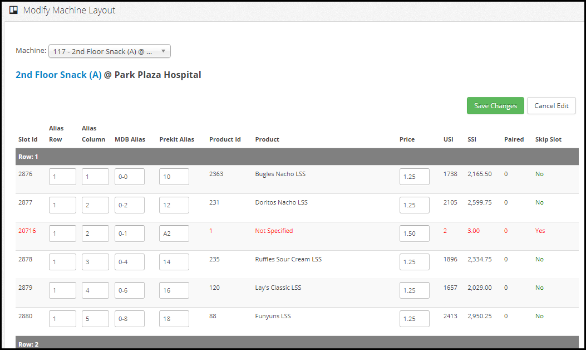Open the Machine selection dropdown
This screenshot has width=586, height=350.
point(110,51)
